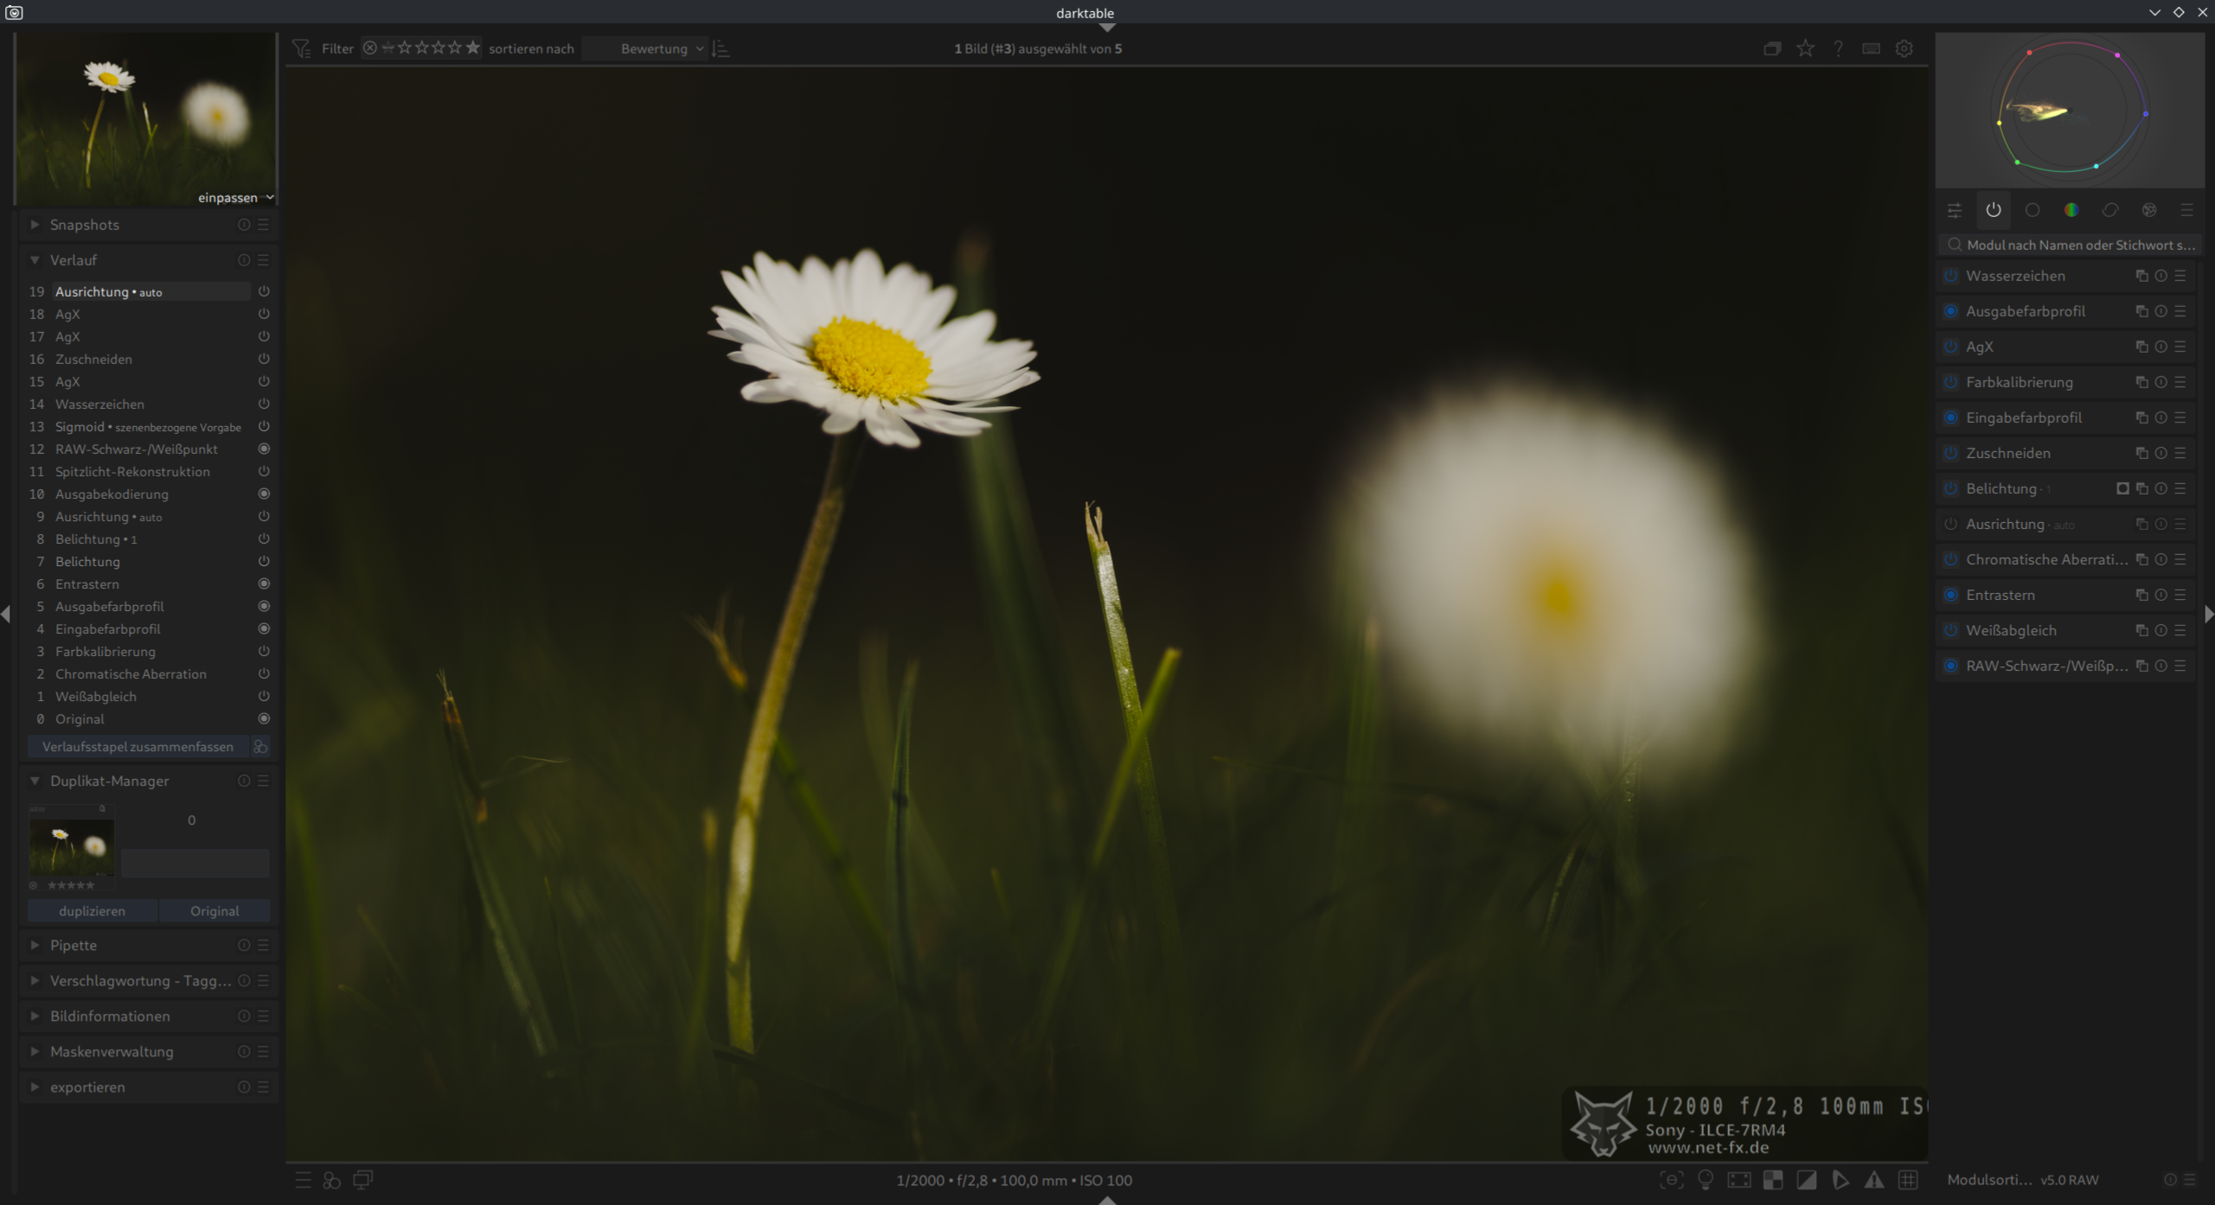Toggle the AgX module on or off
The height and width of the screenshot is (1205, 2215).
click(x=1950, y=347)
